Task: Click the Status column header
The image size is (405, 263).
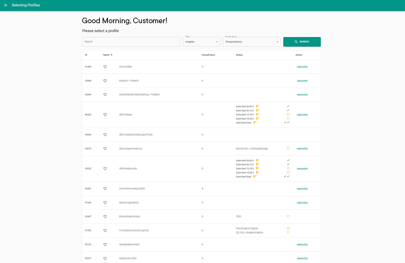Action: [239, 55]
